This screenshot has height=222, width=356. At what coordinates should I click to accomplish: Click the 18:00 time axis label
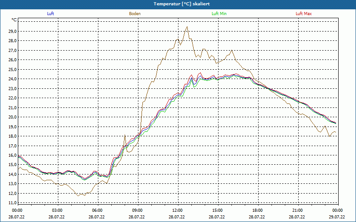(x=257, y=210)
